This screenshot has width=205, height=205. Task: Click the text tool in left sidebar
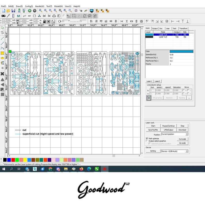tap(2, 63)
